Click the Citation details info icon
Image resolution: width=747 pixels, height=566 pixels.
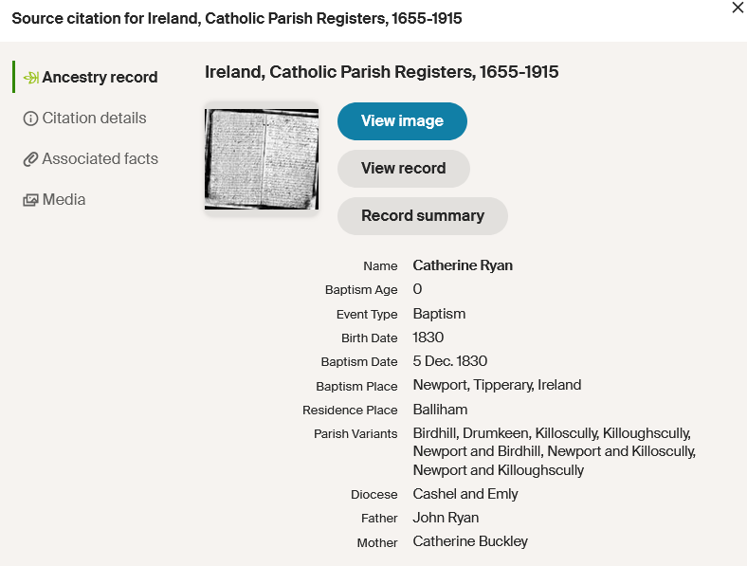pos(30,119)
